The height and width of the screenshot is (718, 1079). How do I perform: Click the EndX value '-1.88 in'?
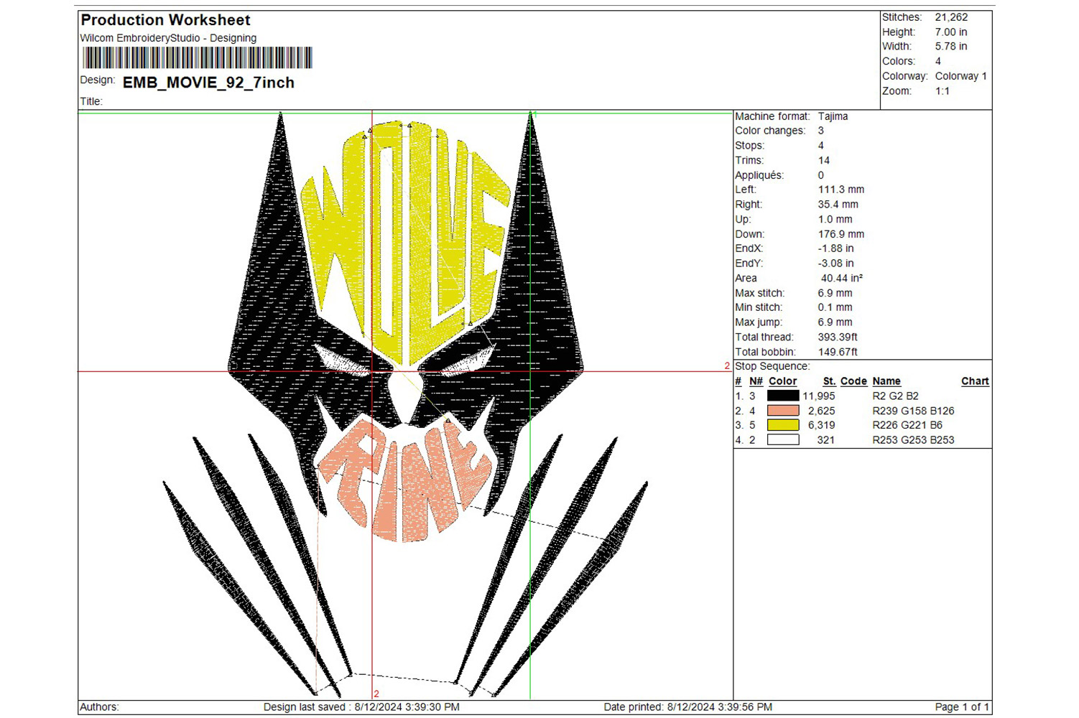click(835, 248)
